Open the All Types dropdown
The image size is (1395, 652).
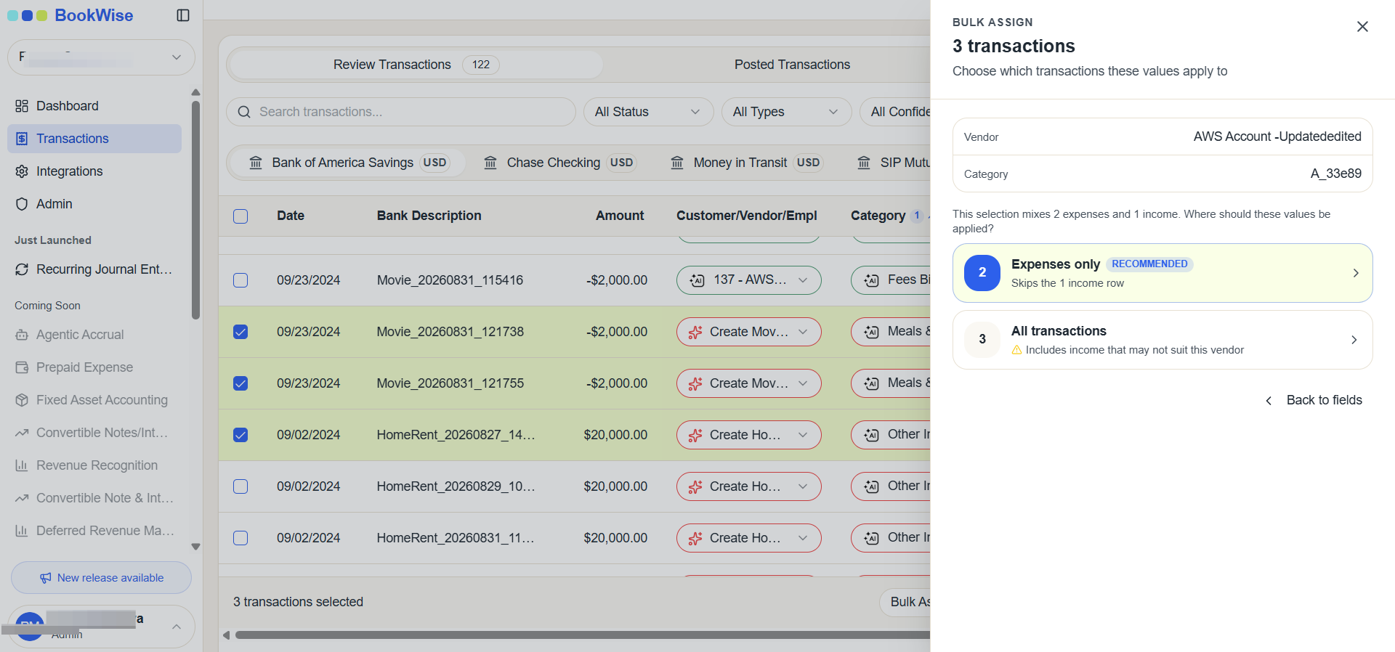tap(786, 112)
